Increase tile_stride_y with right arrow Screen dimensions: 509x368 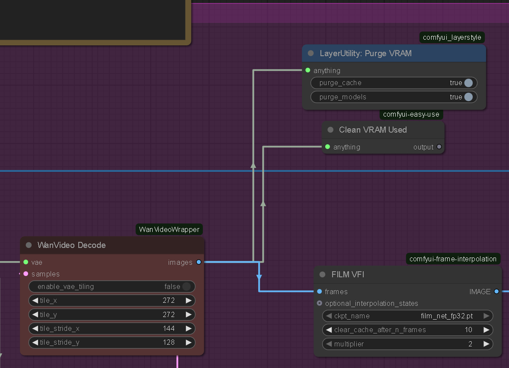(189, 343)
